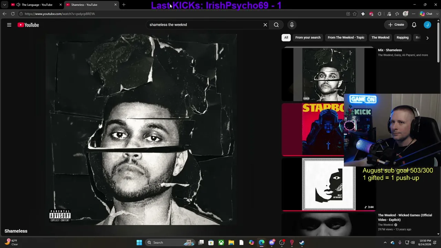Open a new browser tab

(124, 5)
